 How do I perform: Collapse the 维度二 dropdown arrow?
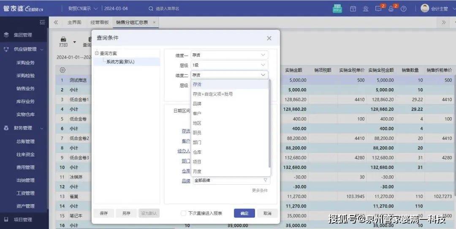pos(263,75)
